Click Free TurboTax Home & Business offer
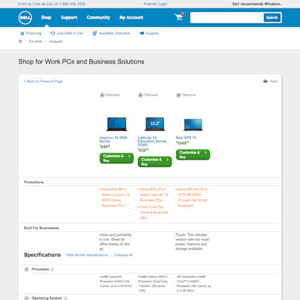This screenshot has width=300, height=300. coord(154,212)
